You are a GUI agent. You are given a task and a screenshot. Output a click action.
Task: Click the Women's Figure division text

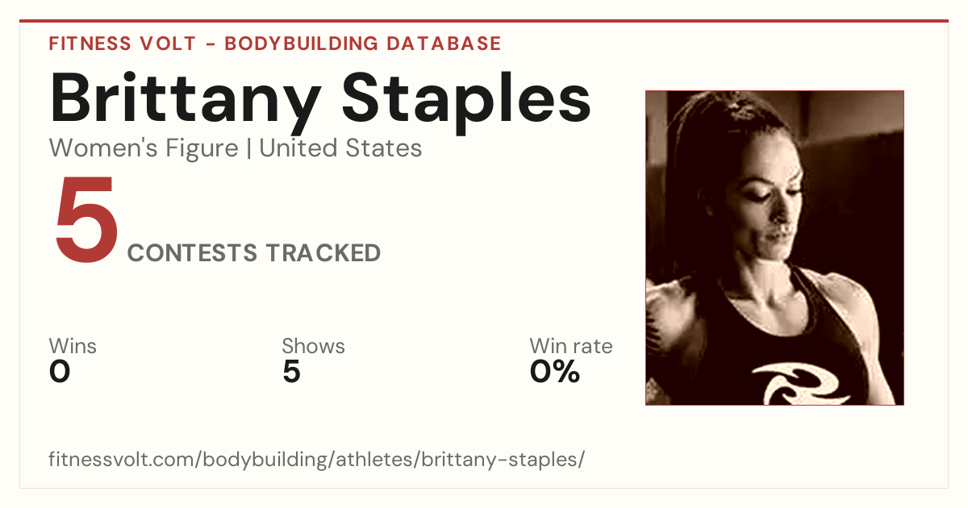pyautogui.click(x=144, y=148)
